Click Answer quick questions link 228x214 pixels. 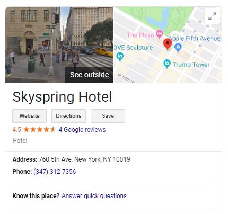click(94, 196)
